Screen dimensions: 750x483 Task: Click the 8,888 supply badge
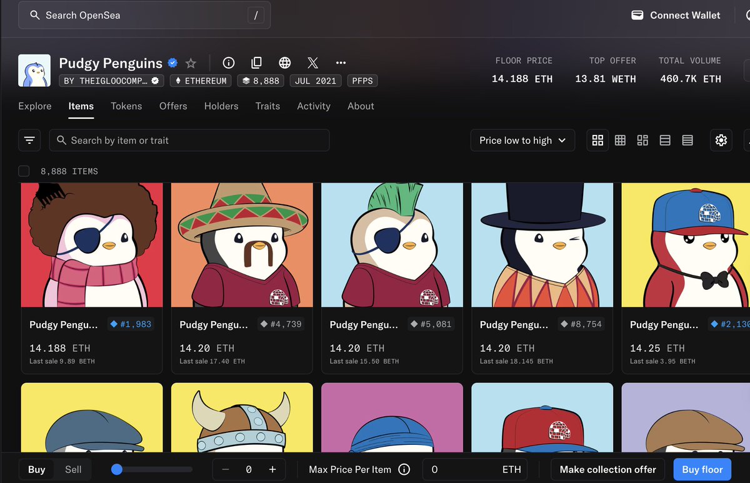point(261,81)
